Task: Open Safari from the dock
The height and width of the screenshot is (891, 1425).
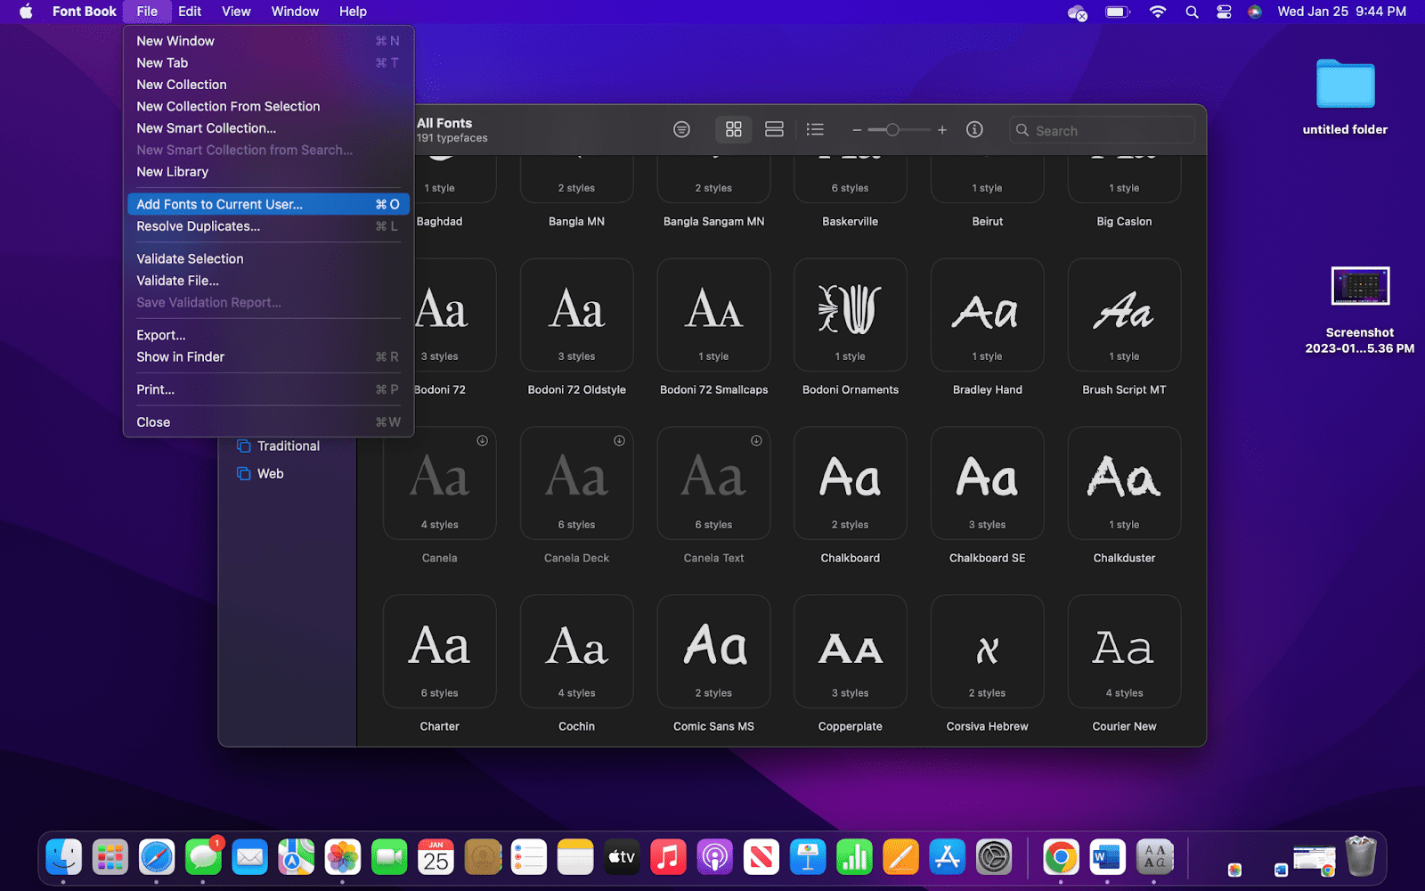Action: tap(157, 858)
